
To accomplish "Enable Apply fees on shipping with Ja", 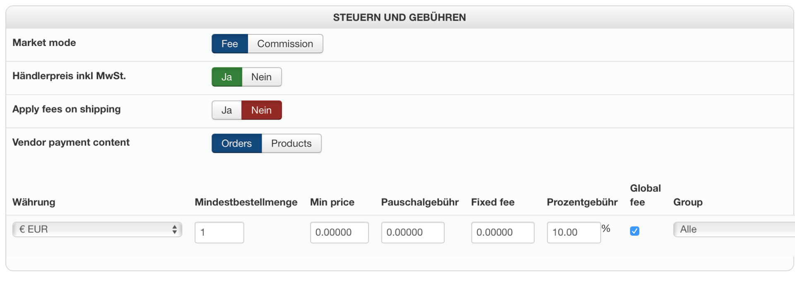I will [226, 110].
